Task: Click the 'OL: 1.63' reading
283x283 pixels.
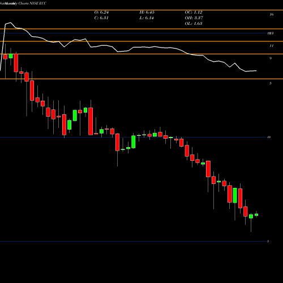Action: coord(194,24)
